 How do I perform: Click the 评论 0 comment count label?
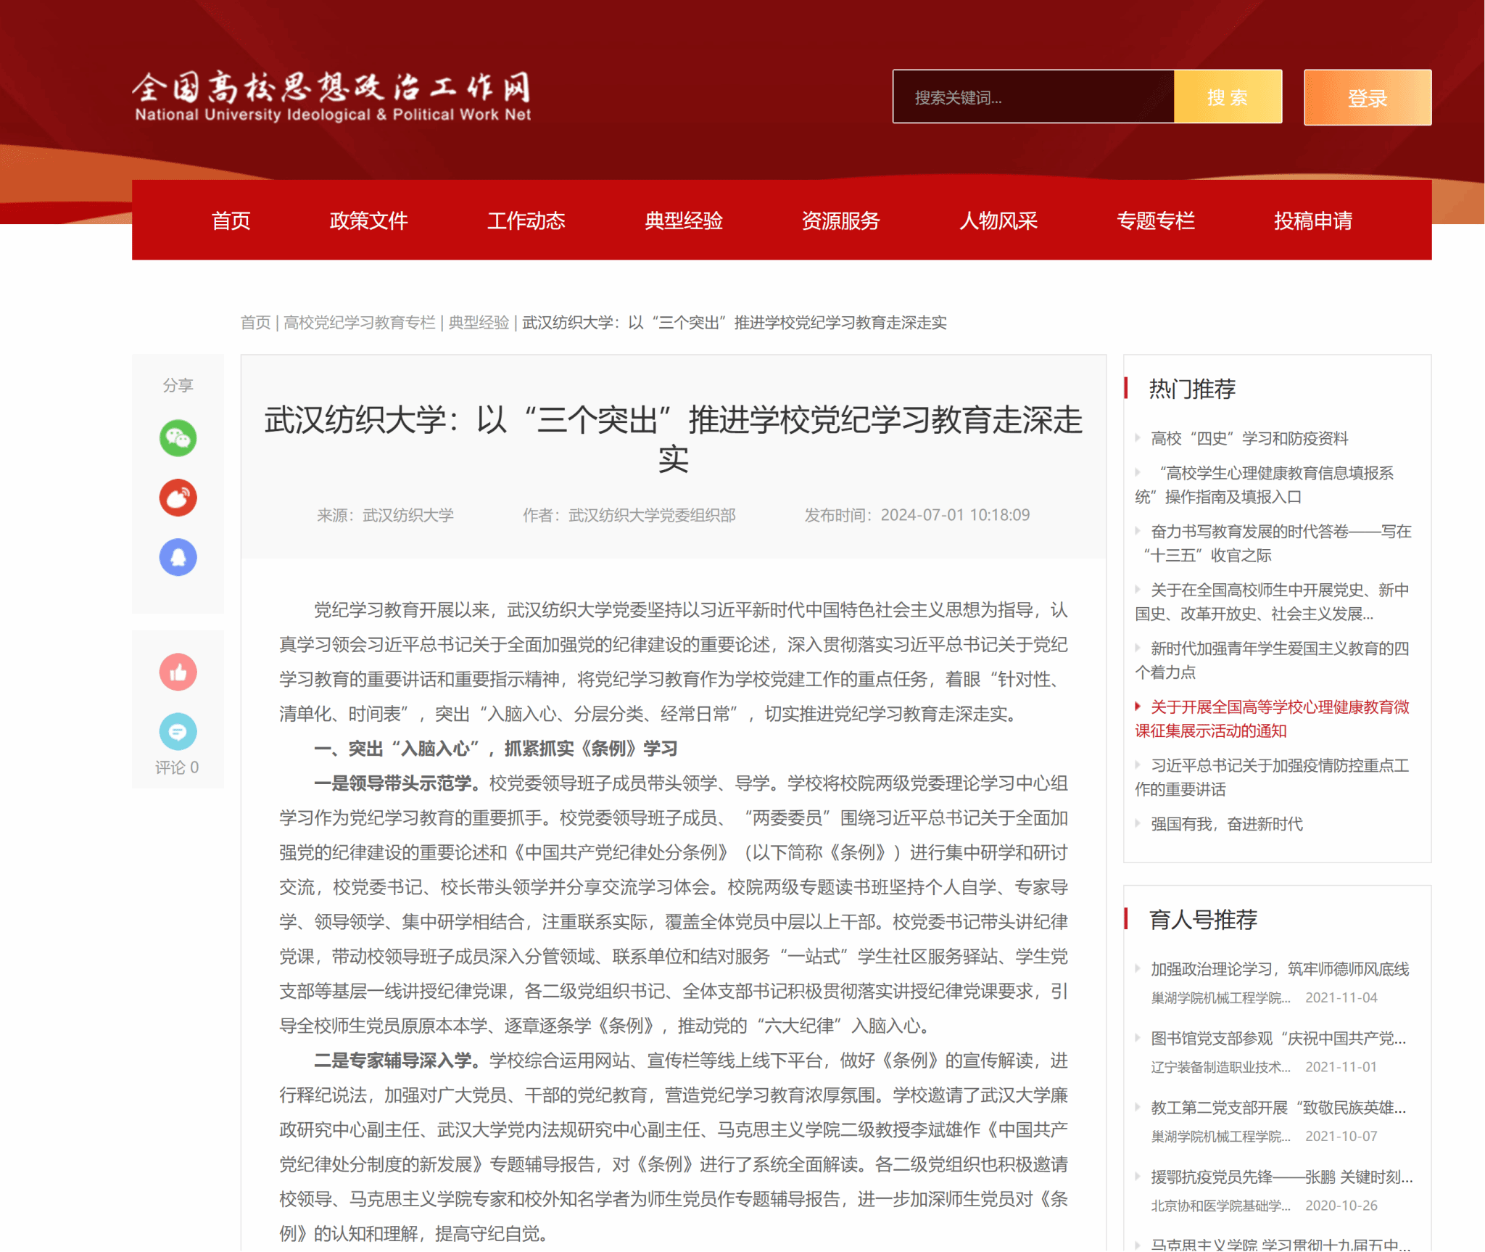coord(177,767)
